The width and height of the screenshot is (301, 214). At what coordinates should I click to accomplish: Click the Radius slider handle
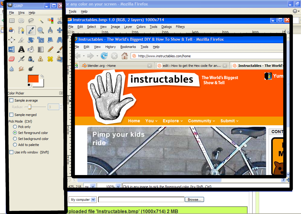pyautogui.click(x=29, y=107)
